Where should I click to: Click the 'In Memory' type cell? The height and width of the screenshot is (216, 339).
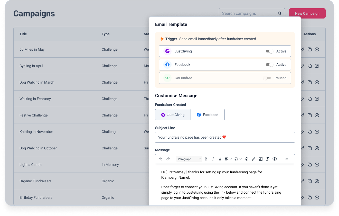pyautogui.click(x=110, y=165)
